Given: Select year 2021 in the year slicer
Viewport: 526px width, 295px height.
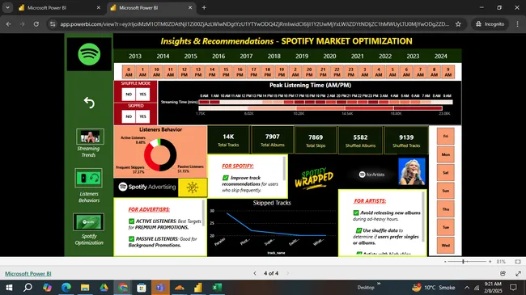Looking at the screenshot, I should 357,57.
